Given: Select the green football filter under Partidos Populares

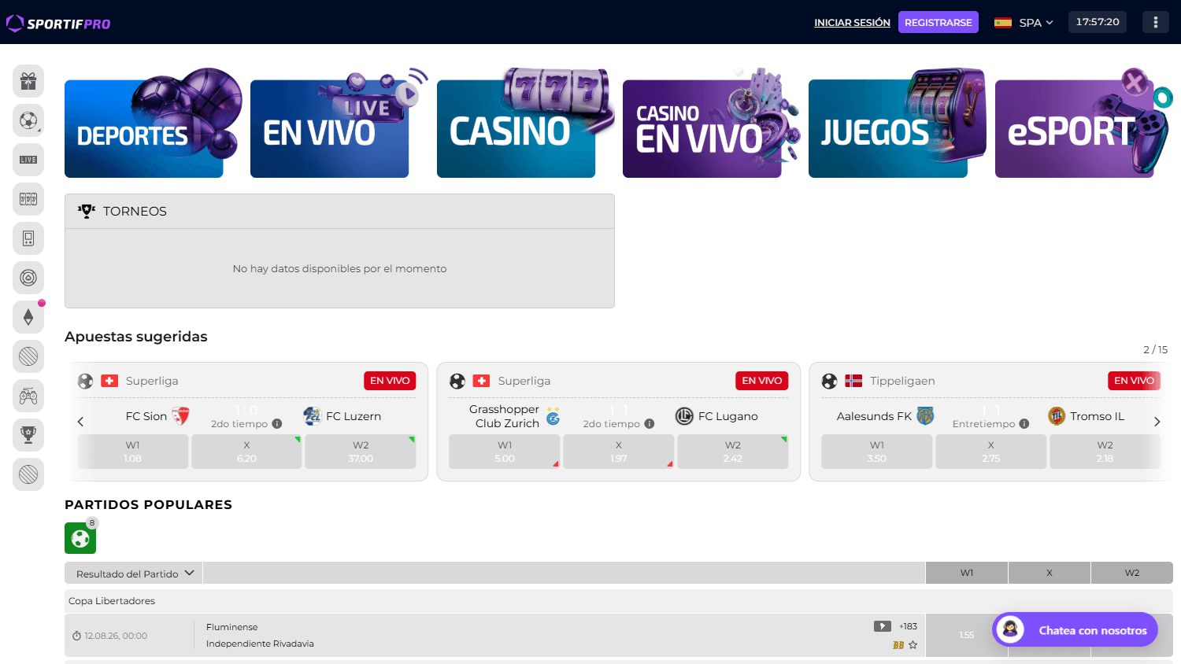Looking at the screenshot, I should 80,538.
